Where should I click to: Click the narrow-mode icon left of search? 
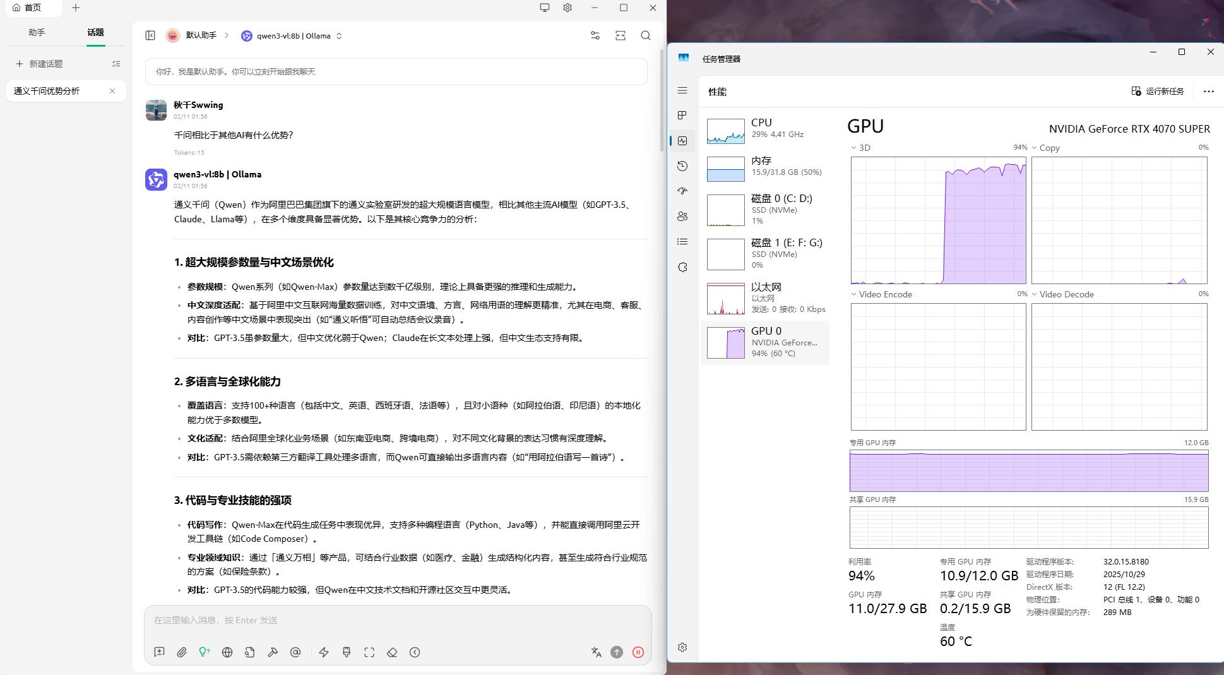click(621, 36)
